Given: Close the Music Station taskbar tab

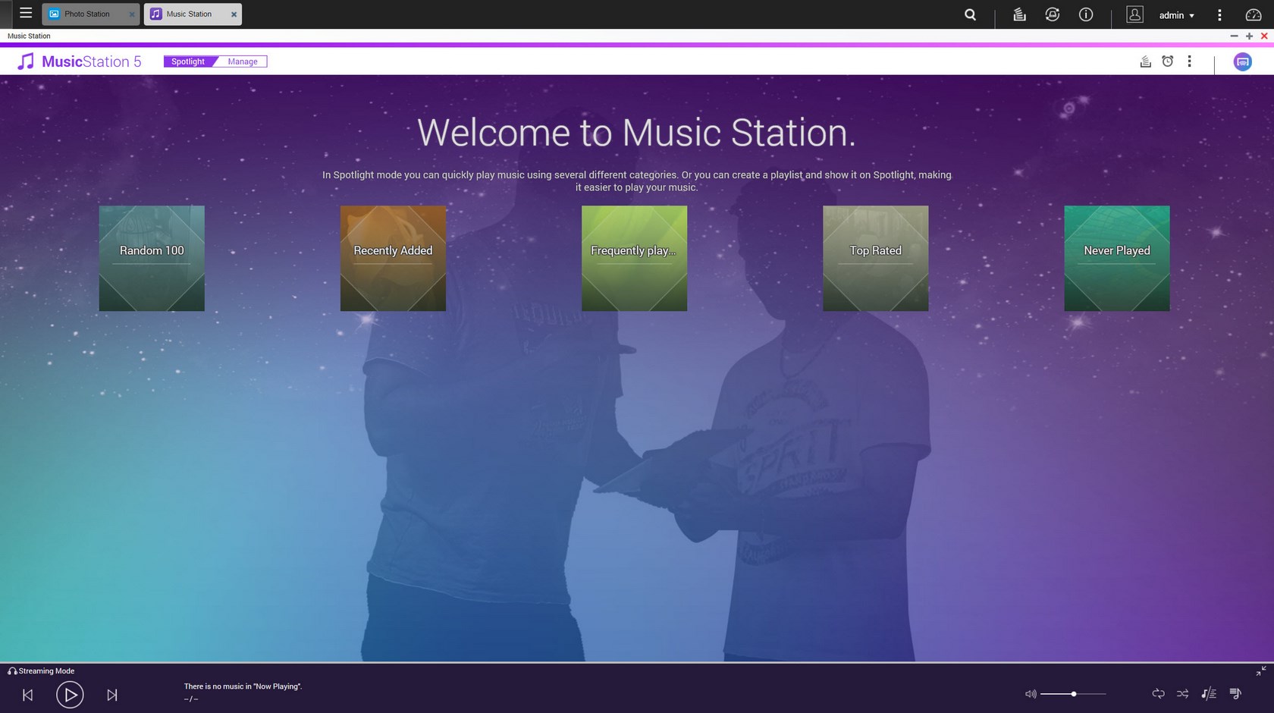Looking at the screenshot, I should pos(234,14).
